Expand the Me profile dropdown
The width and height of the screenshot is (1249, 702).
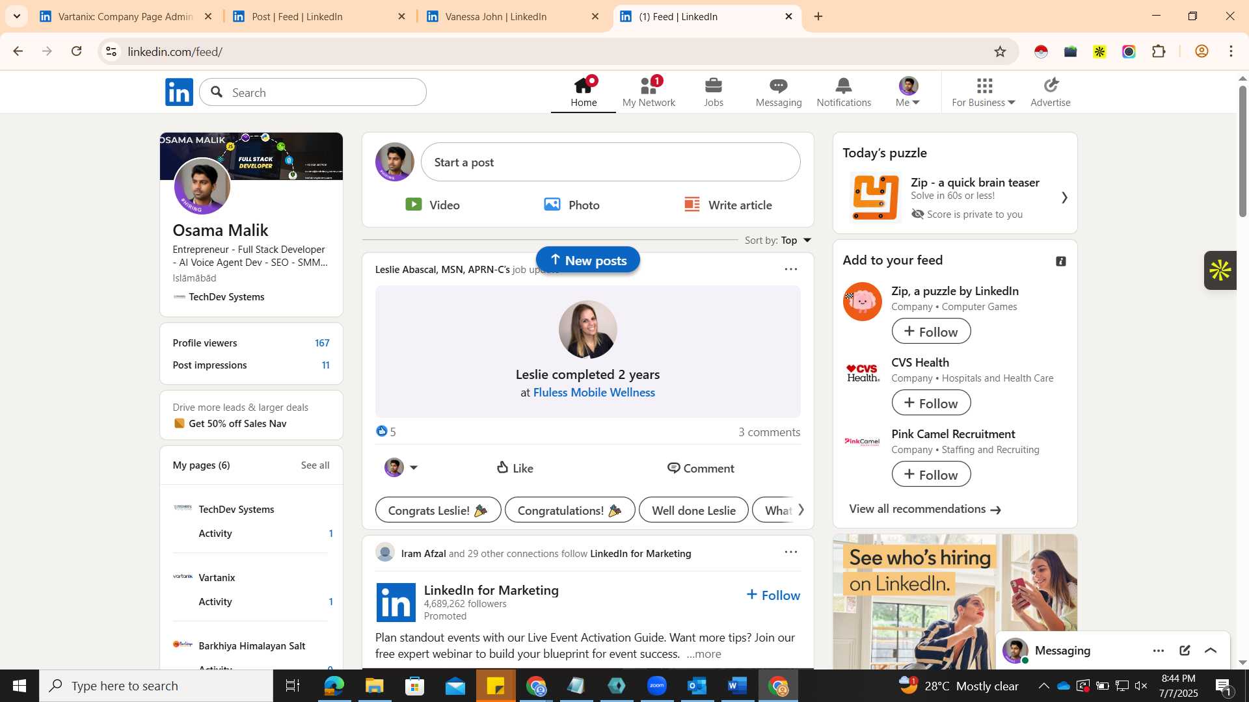click(908, 92)
